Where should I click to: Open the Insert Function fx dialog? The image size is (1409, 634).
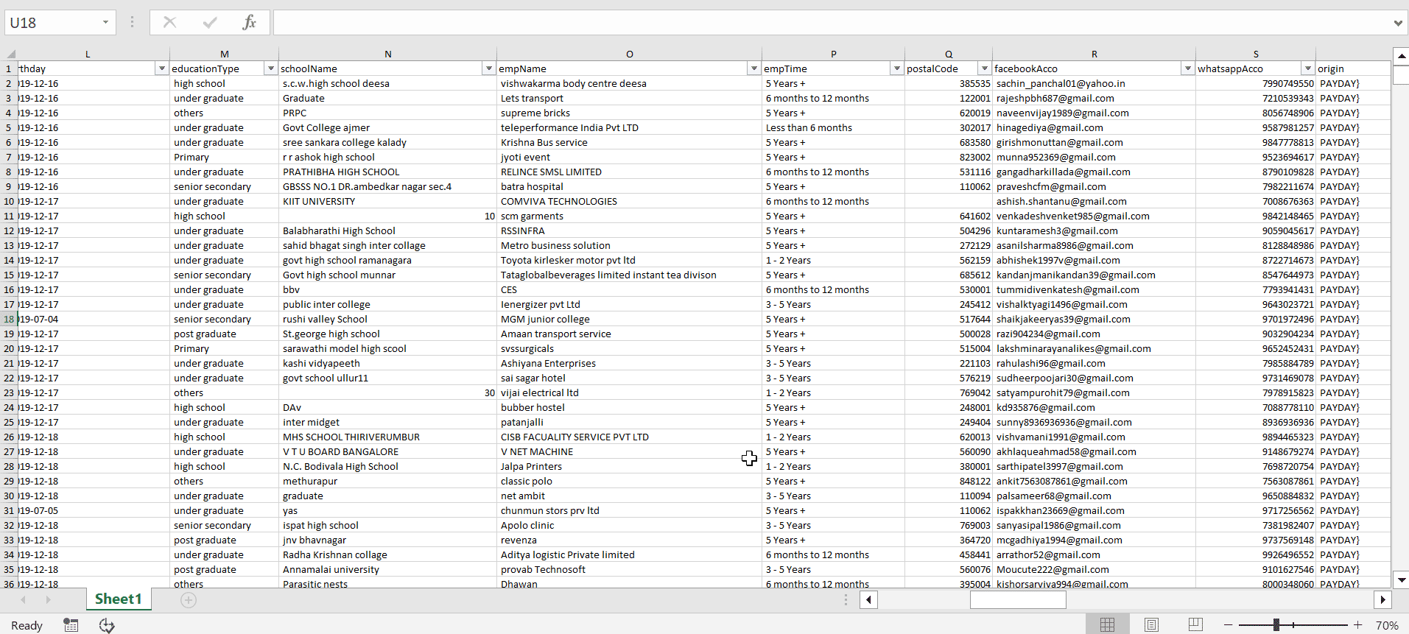250,22
